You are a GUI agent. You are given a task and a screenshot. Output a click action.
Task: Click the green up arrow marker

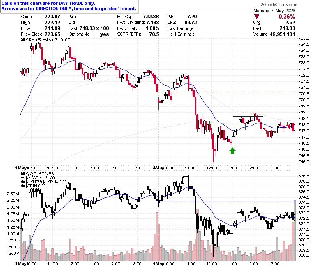coord(233,151)
